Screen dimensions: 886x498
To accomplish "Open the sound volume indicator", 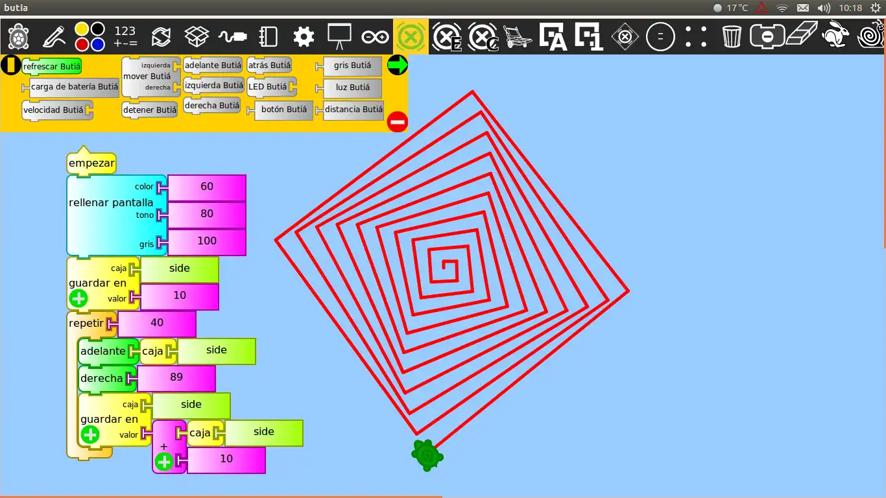I will (824, 8).
